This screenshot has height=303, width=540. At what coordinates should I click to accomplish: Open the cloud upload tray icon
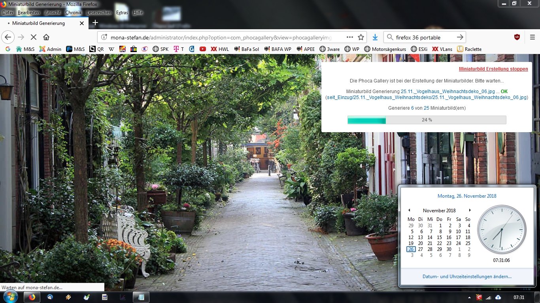(x=498, y=298)
